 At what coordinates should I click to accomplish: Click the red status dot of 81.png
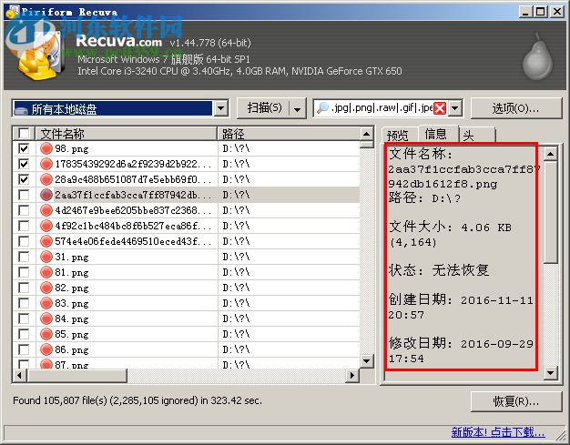coord(46,272)
